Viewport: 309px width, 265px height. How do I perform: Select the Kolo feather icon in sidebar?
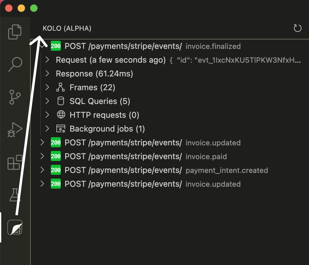pyautogui.click(x=15, y=227)
